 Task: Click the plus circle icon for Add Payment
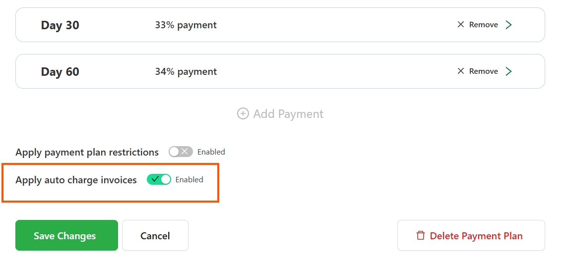243,114
